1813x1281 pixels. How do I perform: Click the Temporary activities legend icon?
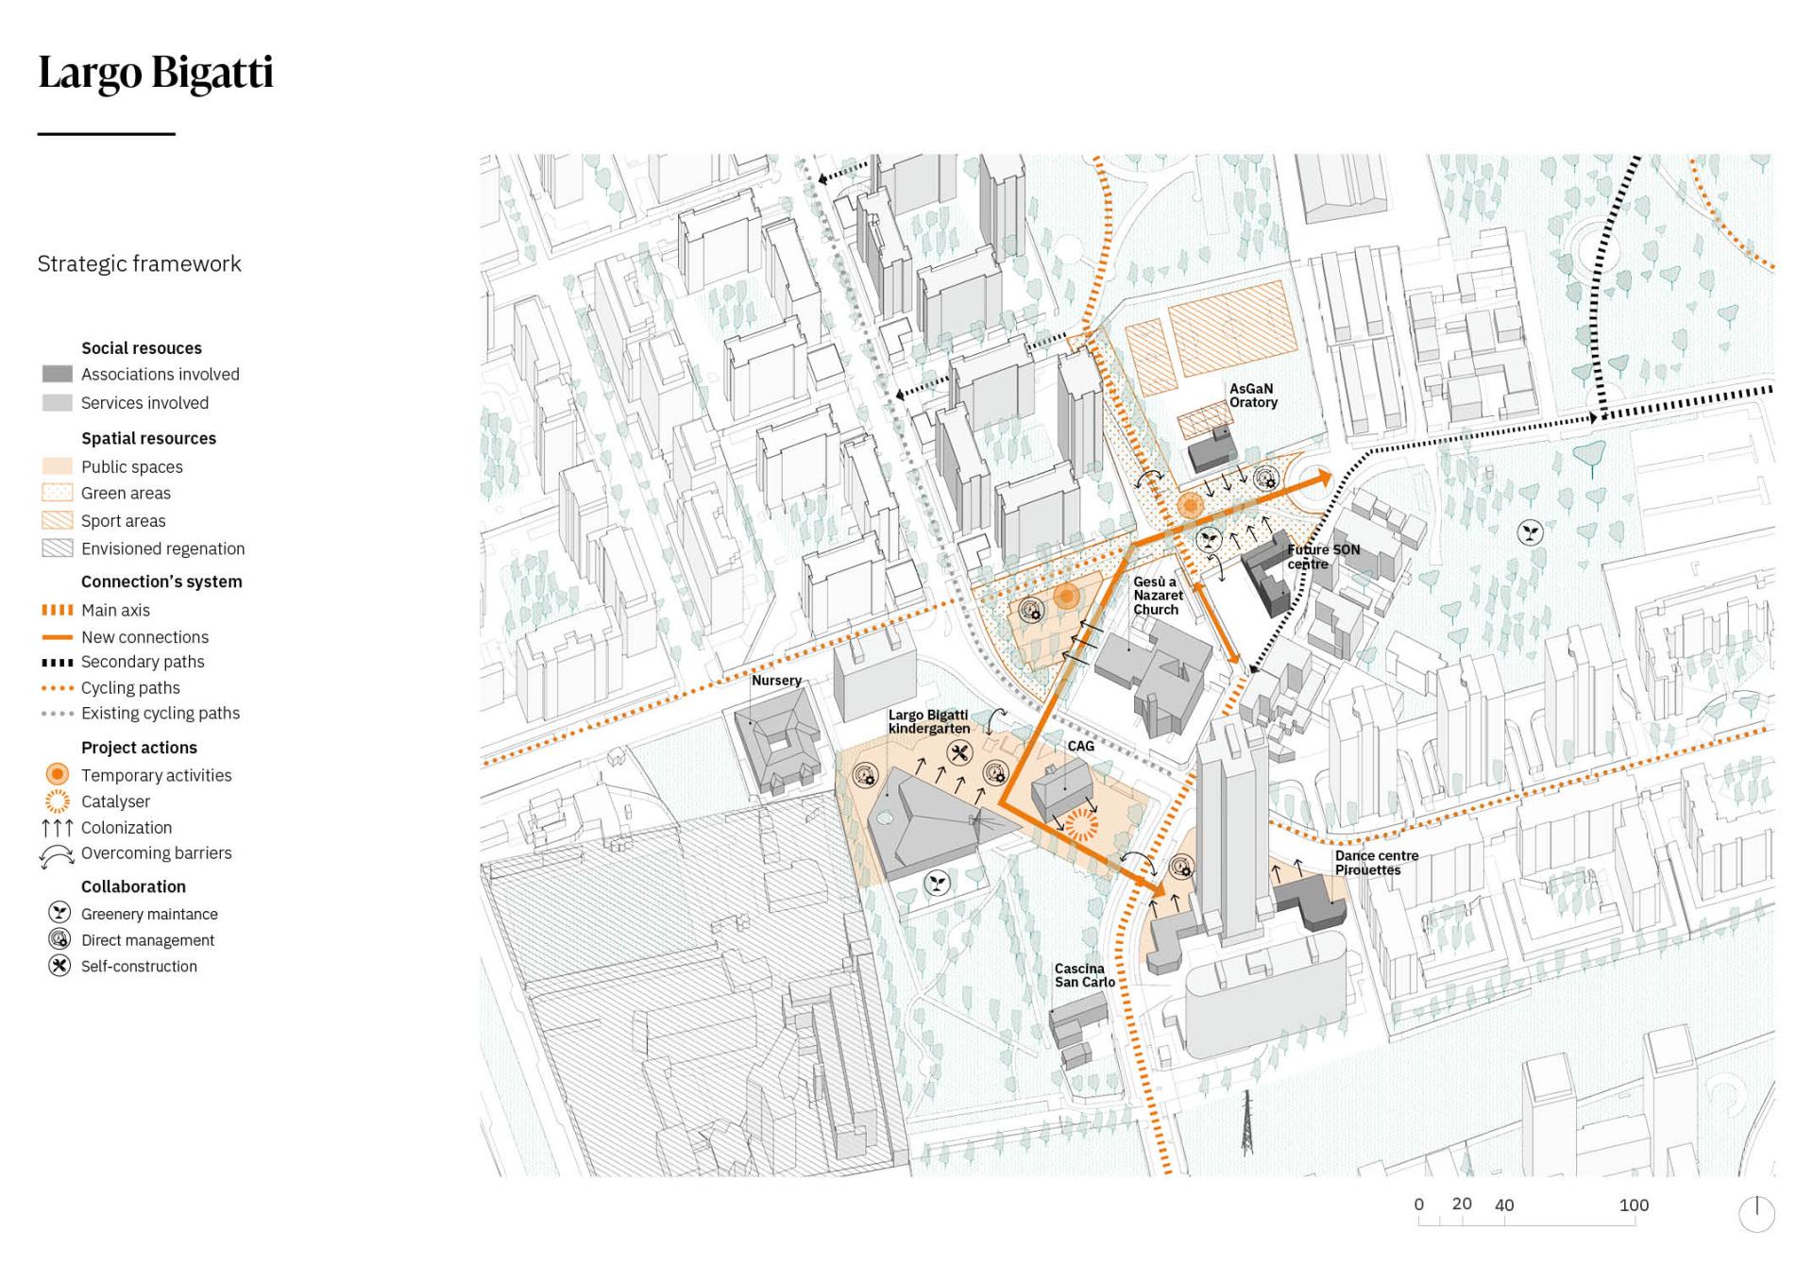58,774
